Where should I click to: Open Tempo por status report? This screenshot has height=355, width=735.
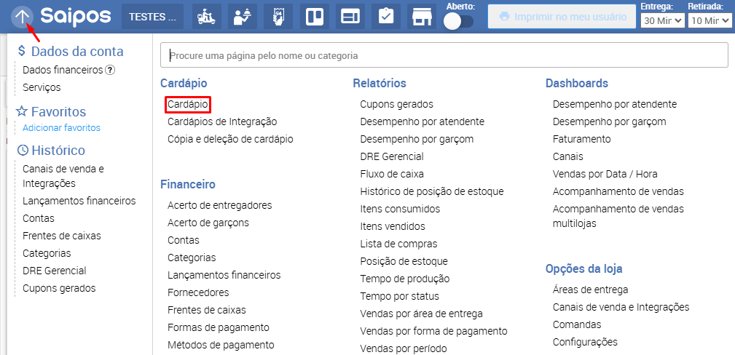(x=399, y=297)
